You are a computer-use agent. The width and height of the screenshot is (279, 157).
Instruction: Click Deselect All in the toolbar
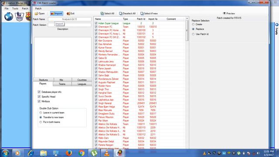pos(127,14)
